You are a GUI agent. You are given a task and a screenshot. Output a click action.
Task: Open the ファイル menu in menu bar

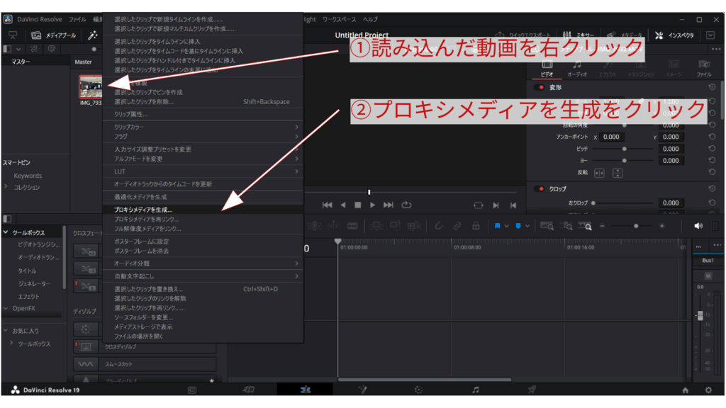tap(77, 19)
